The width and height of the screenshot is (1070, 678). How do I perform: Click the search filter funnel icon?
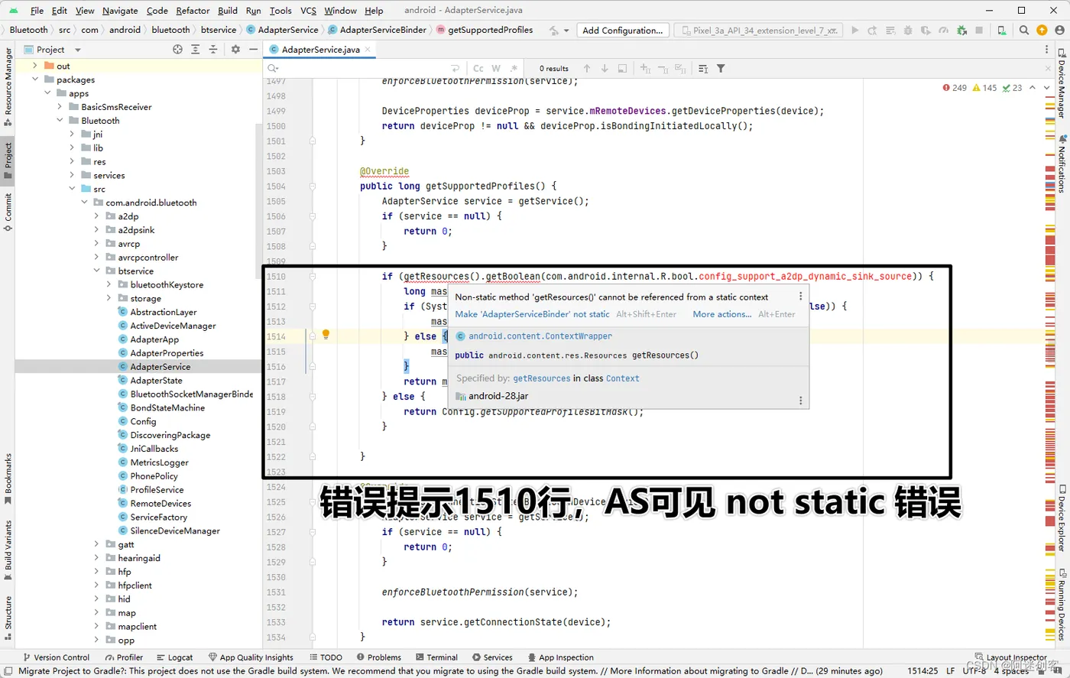coord(721,68)
